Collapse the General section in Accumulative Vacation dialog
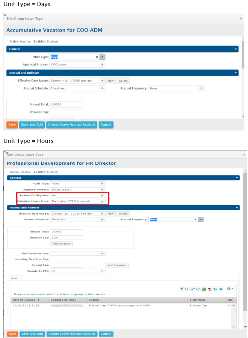The height and width of the screenshot is (338, 248). pos(236,49)
